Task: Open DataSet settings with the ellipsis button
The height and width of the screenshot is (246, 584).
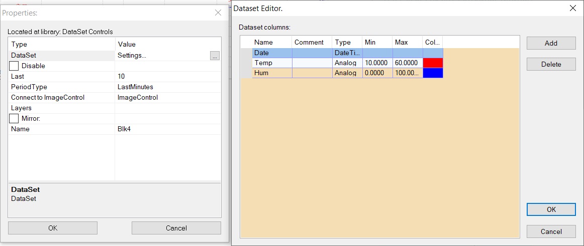Action: (x=215, y=56)
